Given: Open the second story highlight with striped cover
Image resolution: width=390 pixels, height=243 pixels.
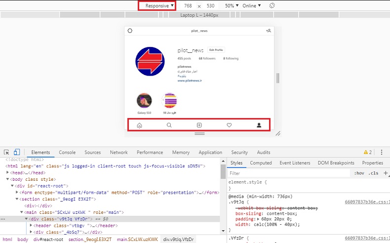Looking at the screenshot, I should click(x=169, y=100).
